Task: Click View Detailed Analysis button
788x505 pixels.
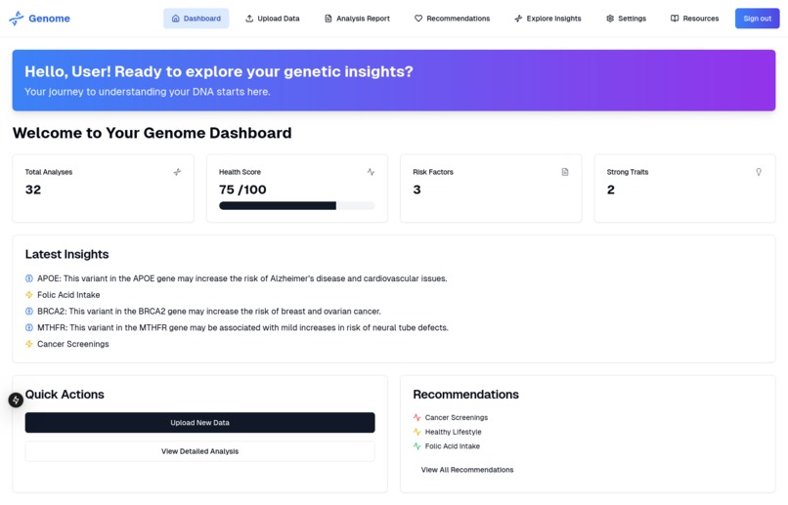Action: click(x=200, y=451)
